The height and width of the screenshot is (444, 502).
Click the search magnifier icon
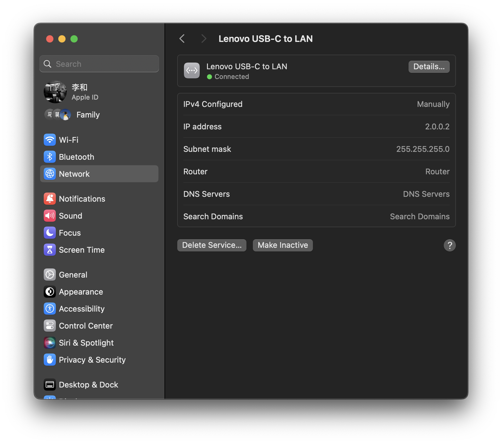click(x=48, y=64)
